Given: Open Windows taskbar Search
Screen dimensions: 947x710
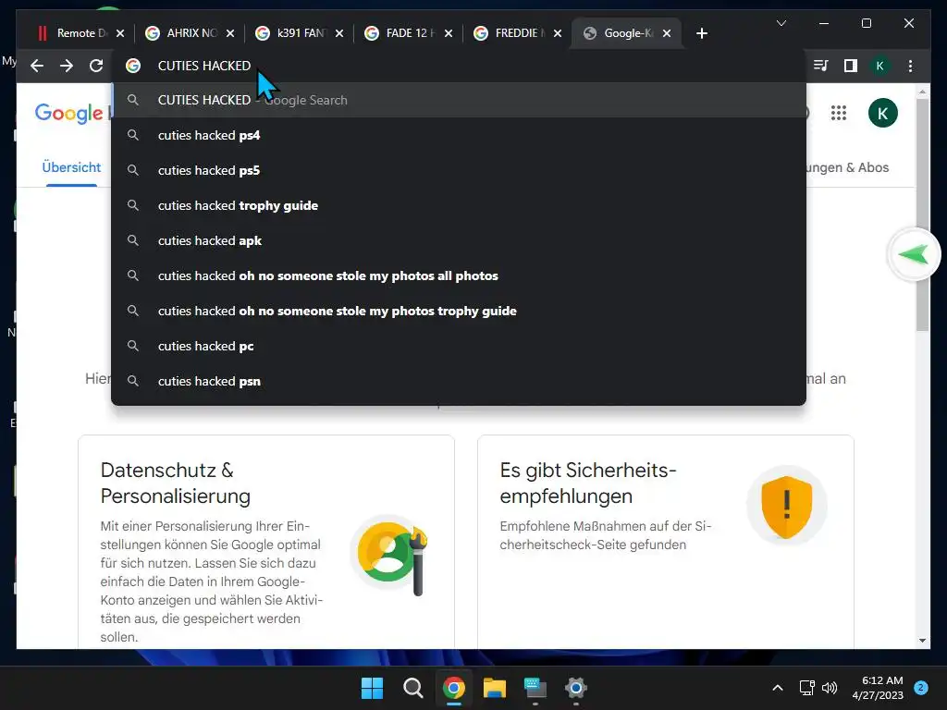Looking at the screenshot, I should point(413,688).
